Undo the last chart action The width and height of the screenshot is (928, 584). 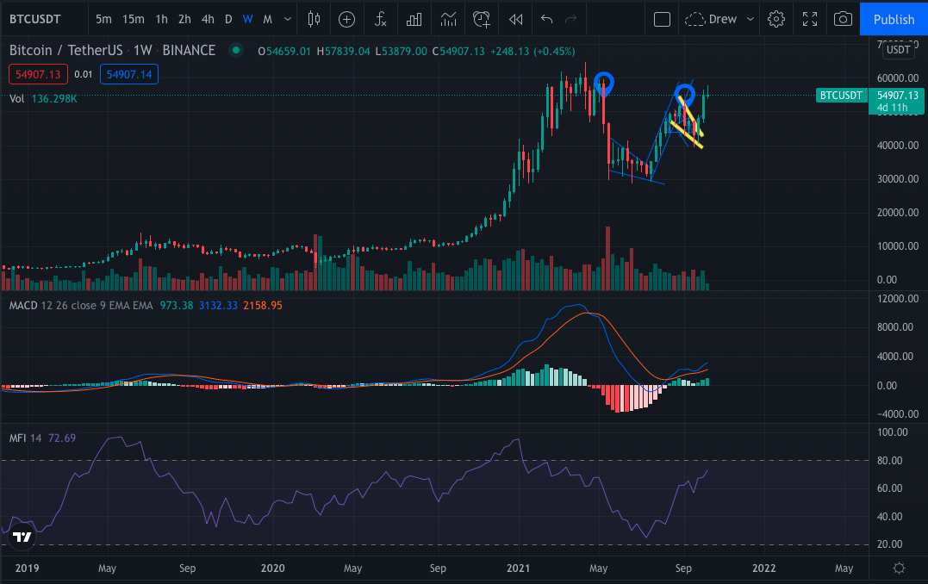tap(547, 19)
